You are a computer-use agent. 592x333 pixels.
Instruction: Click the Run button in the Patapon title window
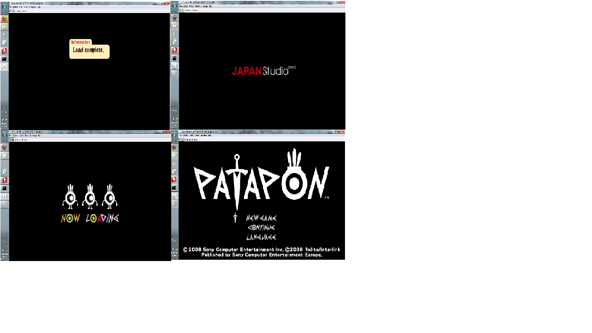point(182,139)
